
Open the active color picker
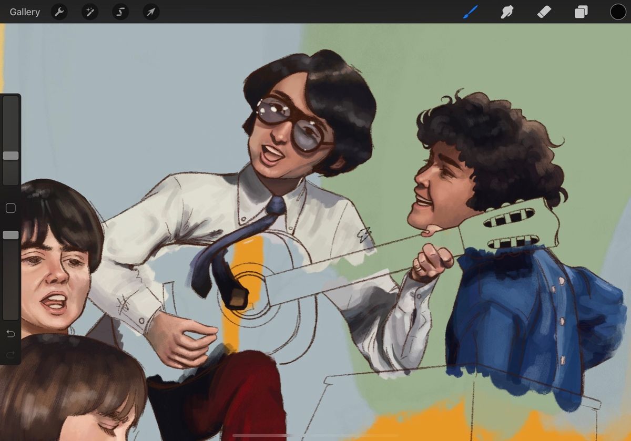pos(618,12)
